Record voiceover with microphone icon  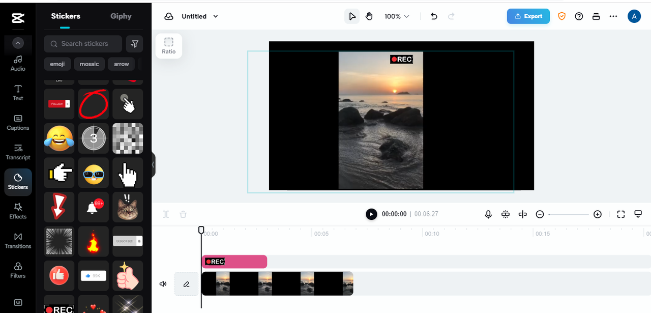tap(488, 214)
